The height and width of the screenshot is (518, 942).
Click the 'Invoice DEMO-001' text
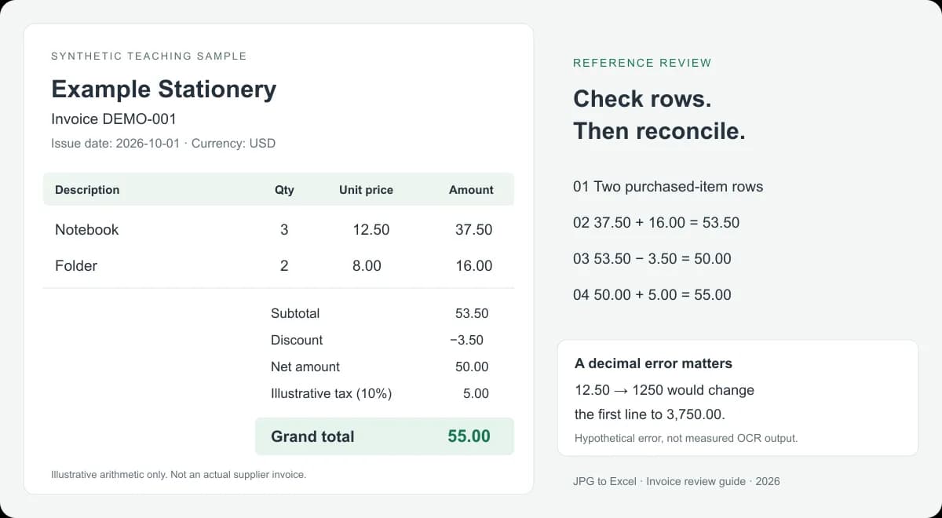point(114,119)
